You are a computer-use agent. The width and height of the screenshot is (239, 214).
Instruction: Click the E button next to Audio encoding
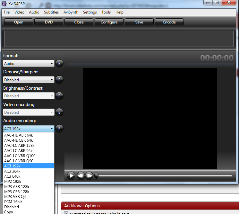(59, 129)
